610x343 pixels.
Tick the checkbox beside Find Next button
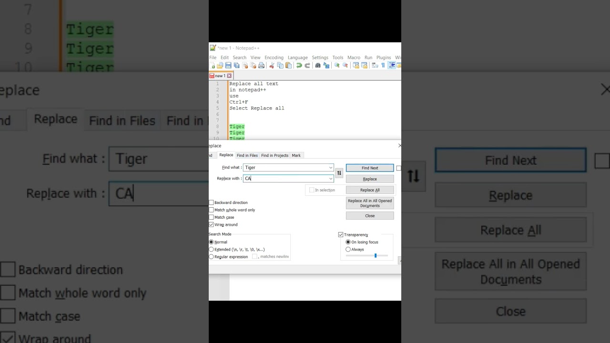tap(399, 168)
